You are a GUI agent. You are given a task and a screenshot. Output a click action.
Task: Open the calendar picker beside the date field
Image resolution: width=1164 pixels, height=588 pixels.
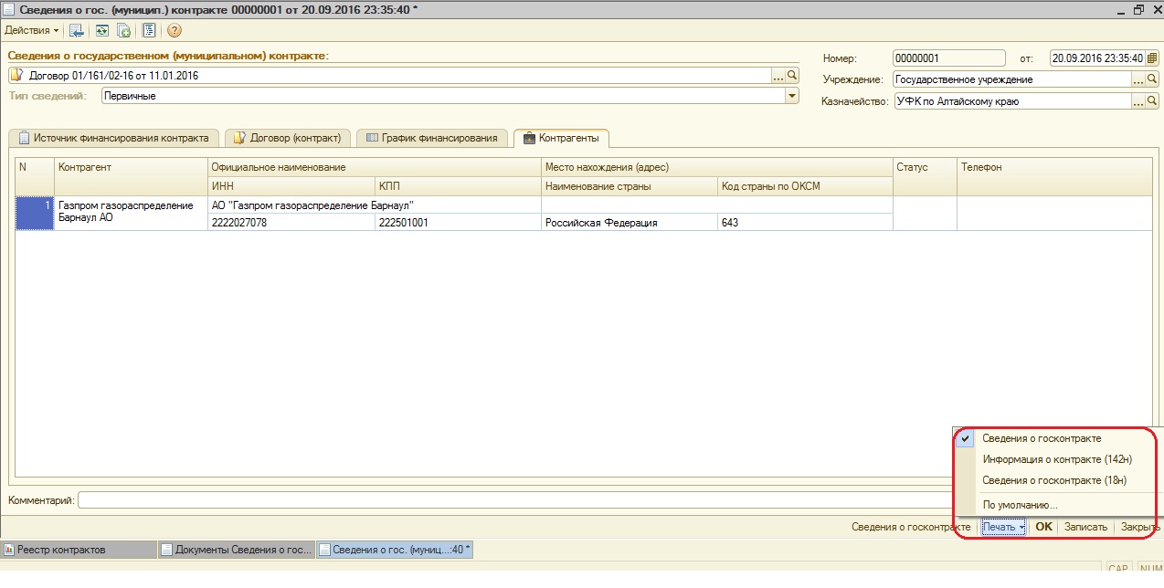coord(1151,58)
